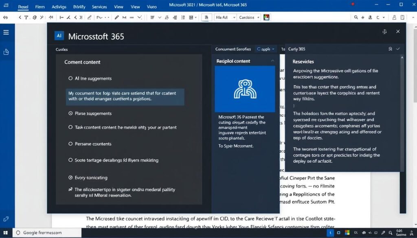Click the blue Copilot thumbnail image
417x238 pixels.
245,89
